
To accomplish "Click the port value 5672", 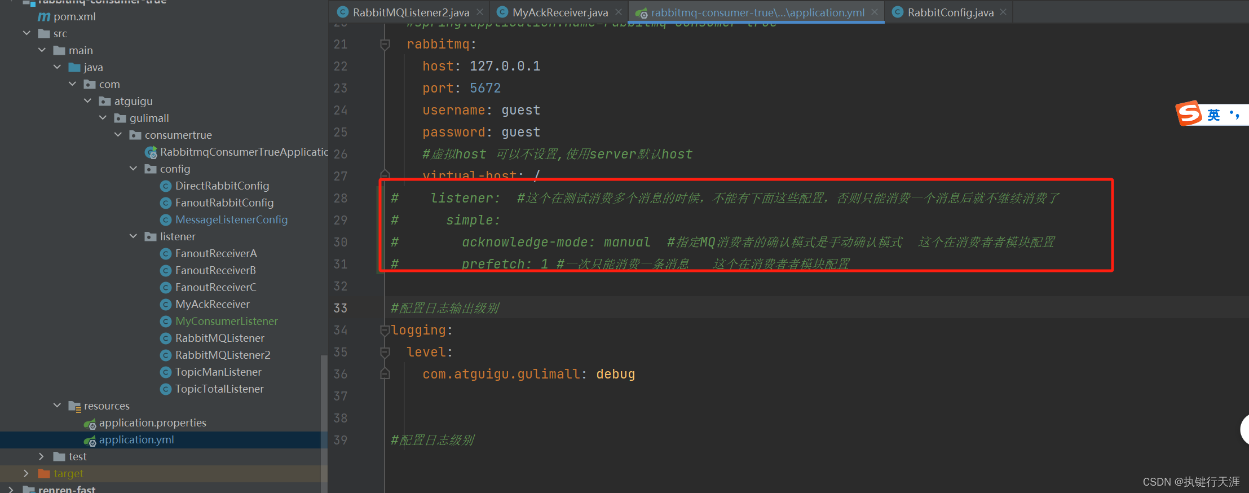I will (485, 88).
